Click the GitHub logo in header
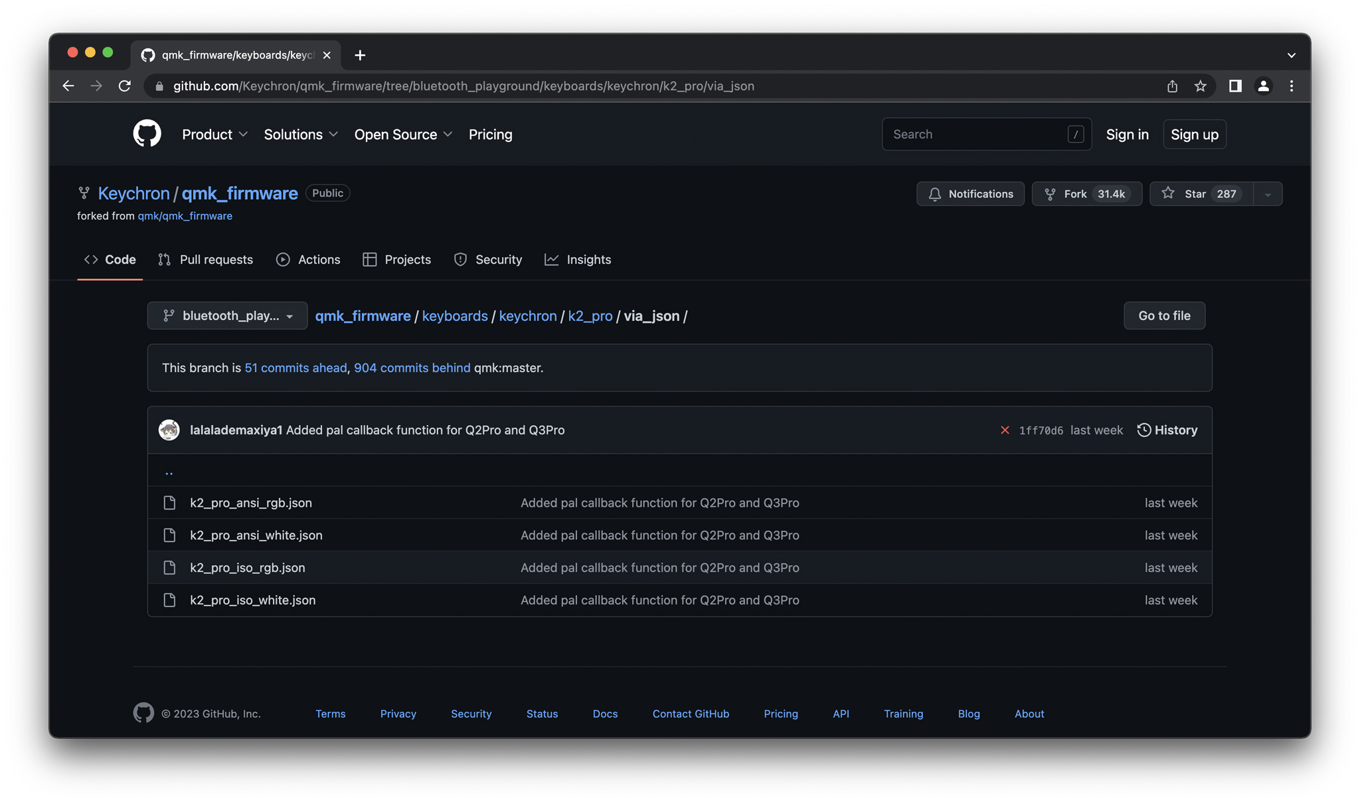The width and height of the screenshot is (1360, 803). pos(147,134)
